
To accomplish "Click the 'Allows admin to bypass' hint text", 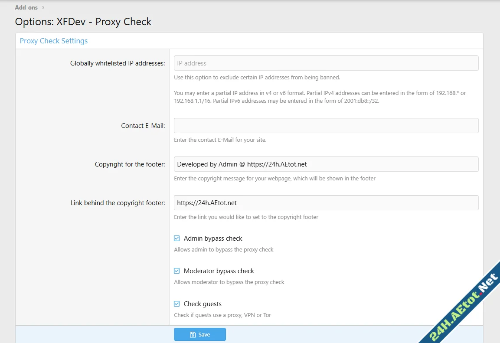I will [x=223, y=250].
